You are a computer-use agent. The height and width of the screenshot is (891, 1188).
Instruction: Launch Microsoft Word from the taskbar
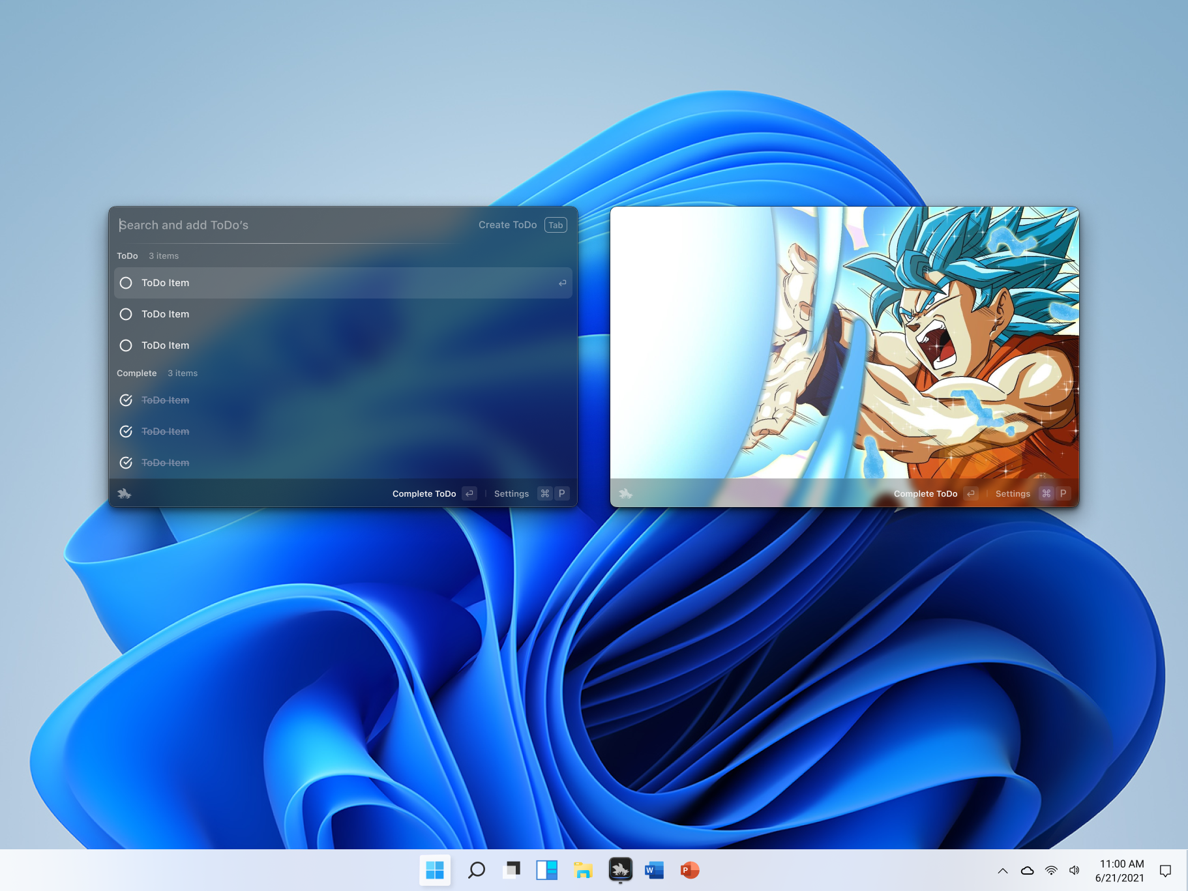654,870
